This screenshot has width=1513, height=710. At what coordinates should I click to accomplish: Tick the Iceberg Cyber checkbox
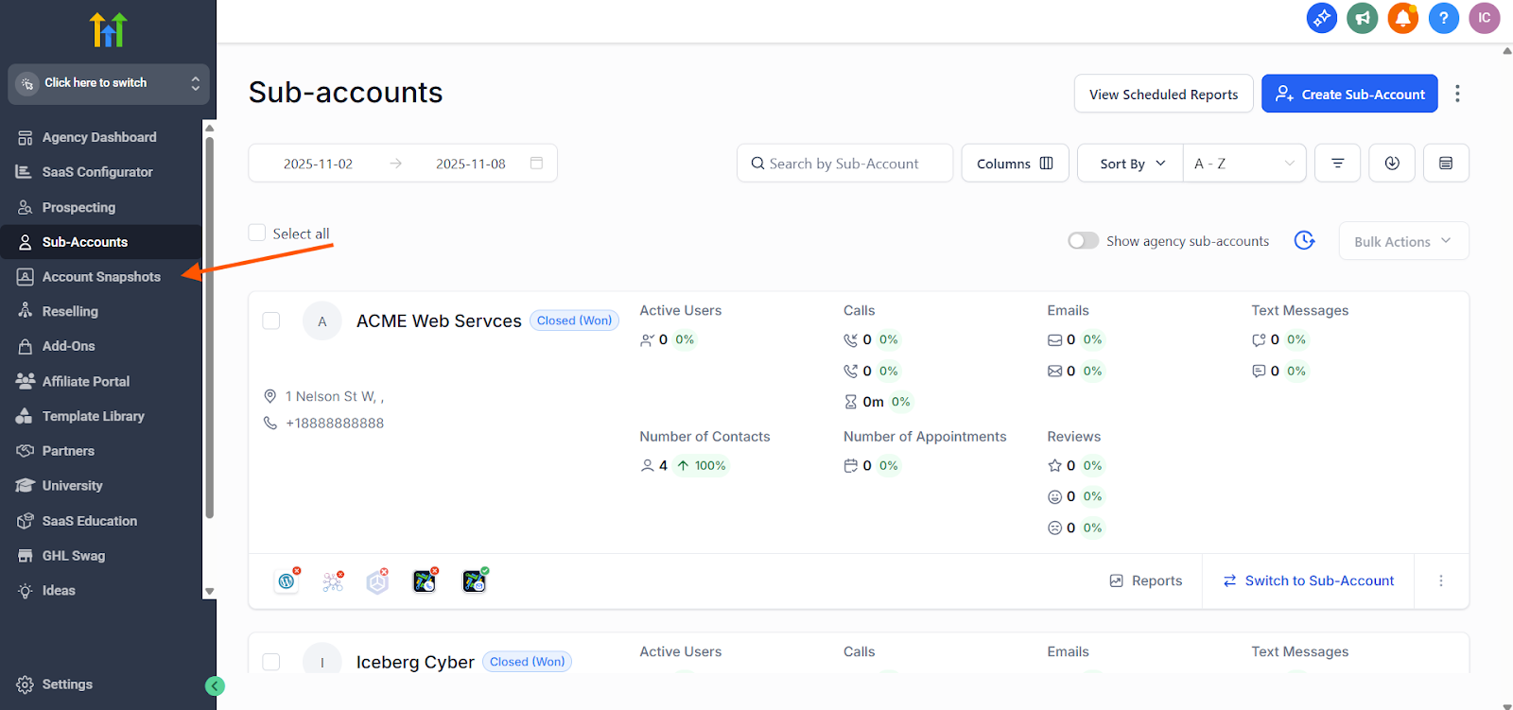[271, 662]
